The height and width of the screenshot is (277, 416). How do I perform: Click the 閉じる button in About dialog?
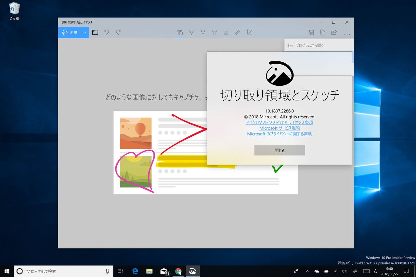point(279,150)
